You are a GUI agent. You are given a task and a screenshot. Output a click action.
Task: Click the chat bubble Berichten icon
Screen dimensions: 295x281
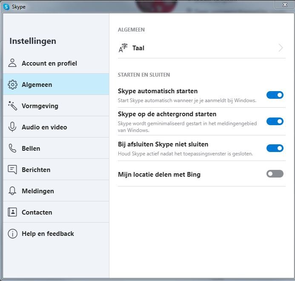click(x=12, y=169)
